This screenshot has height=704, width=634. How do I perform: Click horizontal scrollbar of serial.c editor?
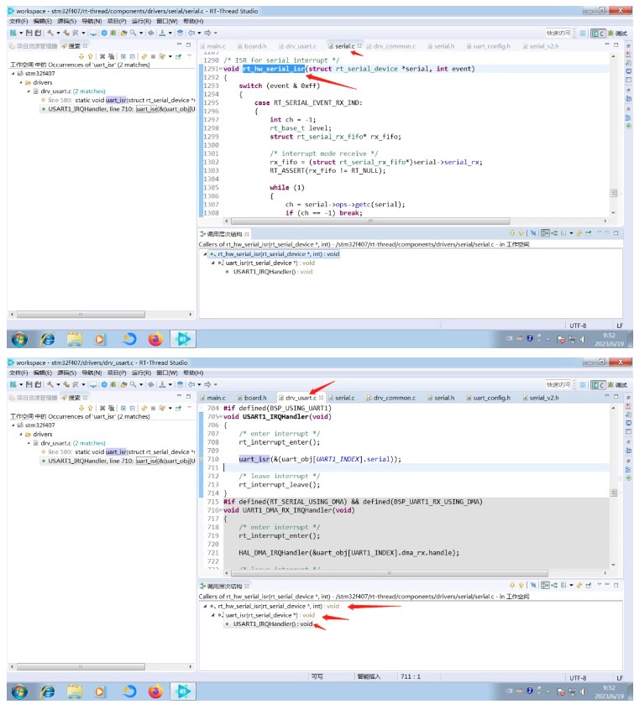(x=370, y=221)
